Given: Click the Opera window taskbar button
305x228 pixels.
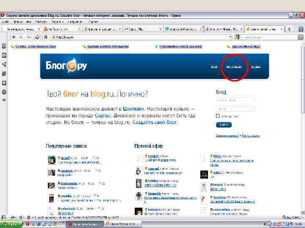Looking at the screenshot, I should tap(85, 224).
